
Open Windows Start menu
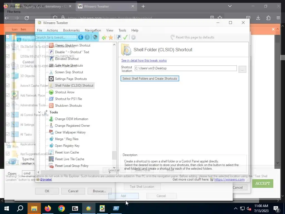pos(7,208)
